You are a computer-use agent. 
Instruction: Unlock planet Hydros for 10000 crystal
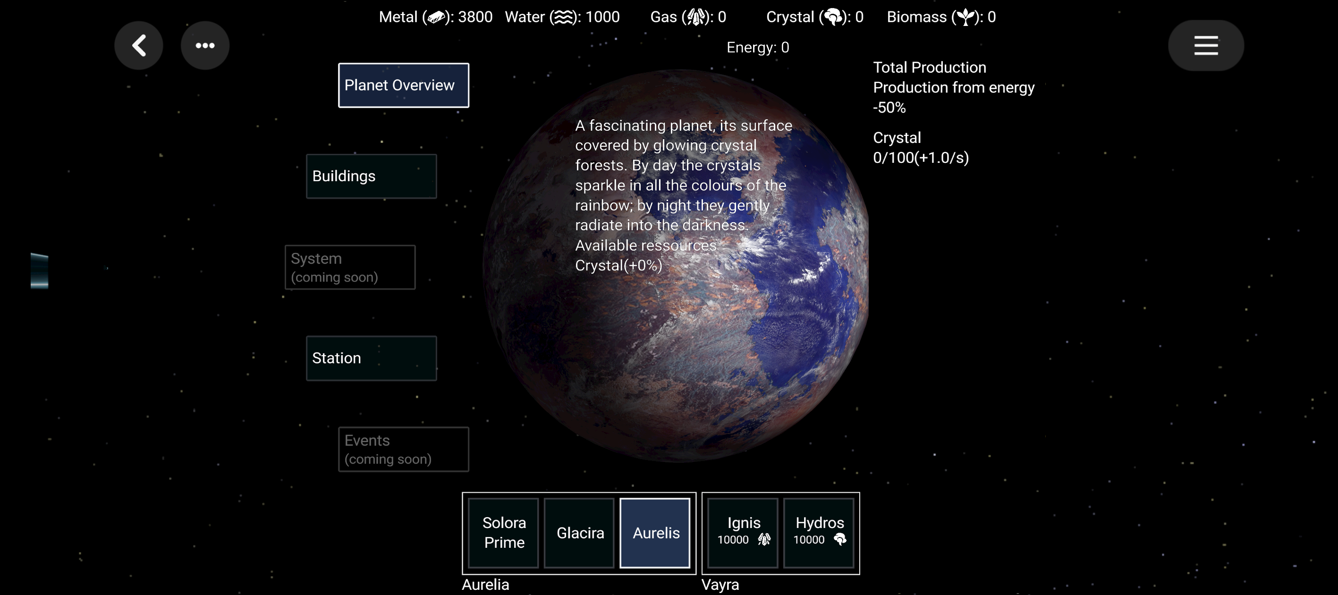pos(819,533)
